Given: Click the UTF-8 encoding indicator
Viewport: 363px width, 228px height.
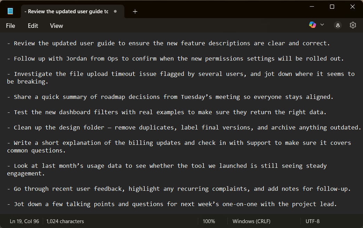Looking at the screenshot, I should click(x=312, y=221).
